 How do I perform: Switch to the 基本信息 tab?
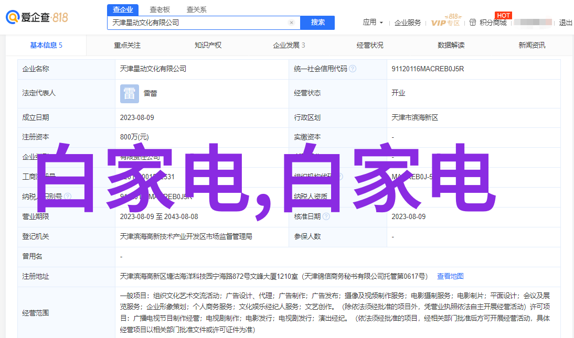(x=46, y=45)
